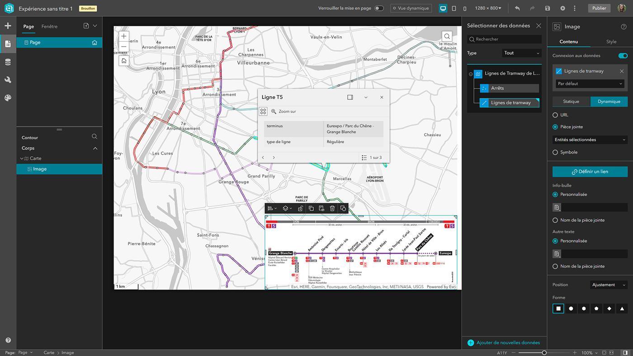Image resolution: width=633 pixels, height=356 pixels.
Task: Open the Position Ajustement dropdown
Action: coord(609,285)
